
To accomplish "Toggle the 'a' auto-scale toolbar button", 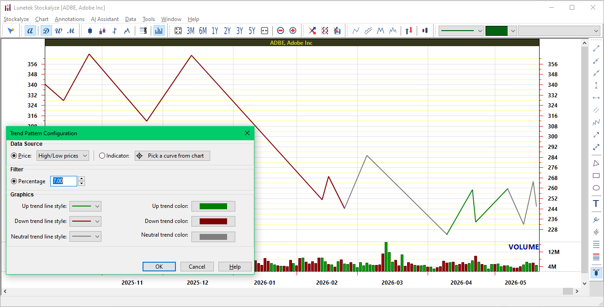I will pyautogui.click(x=30, y=31).
